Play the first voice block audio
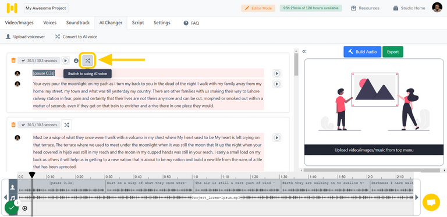447x217 pixels. coord(66,61)
